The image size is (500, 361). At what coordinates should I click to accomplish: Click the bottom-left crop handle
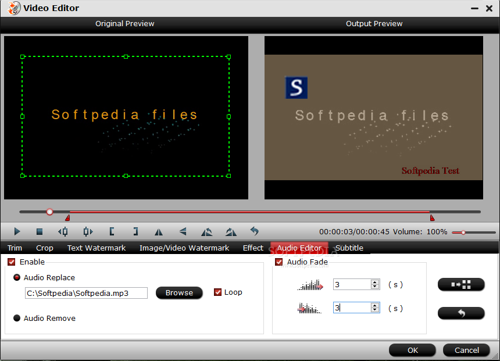tap(22, 176)
